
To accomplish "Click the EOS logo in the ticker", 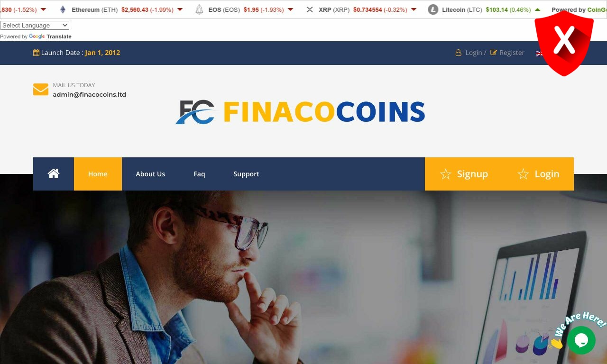I will 199,9.
